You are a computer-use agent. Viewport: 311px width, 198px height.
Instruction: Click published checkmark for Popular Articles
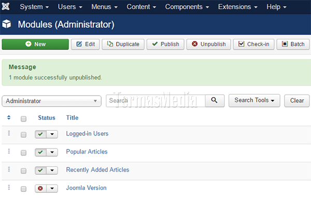coord(40,153)
